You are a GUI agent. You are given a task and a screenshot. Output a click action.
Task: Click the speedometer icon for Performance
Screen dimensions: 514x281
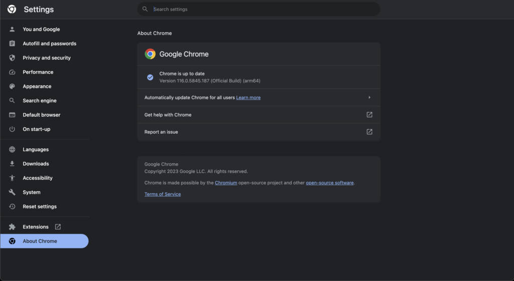pos(12,72)
